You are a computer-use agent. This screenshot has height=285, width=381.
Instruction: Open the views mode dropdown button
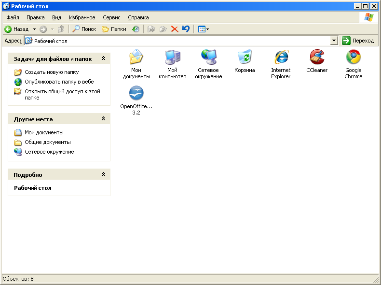click(204, 29)
